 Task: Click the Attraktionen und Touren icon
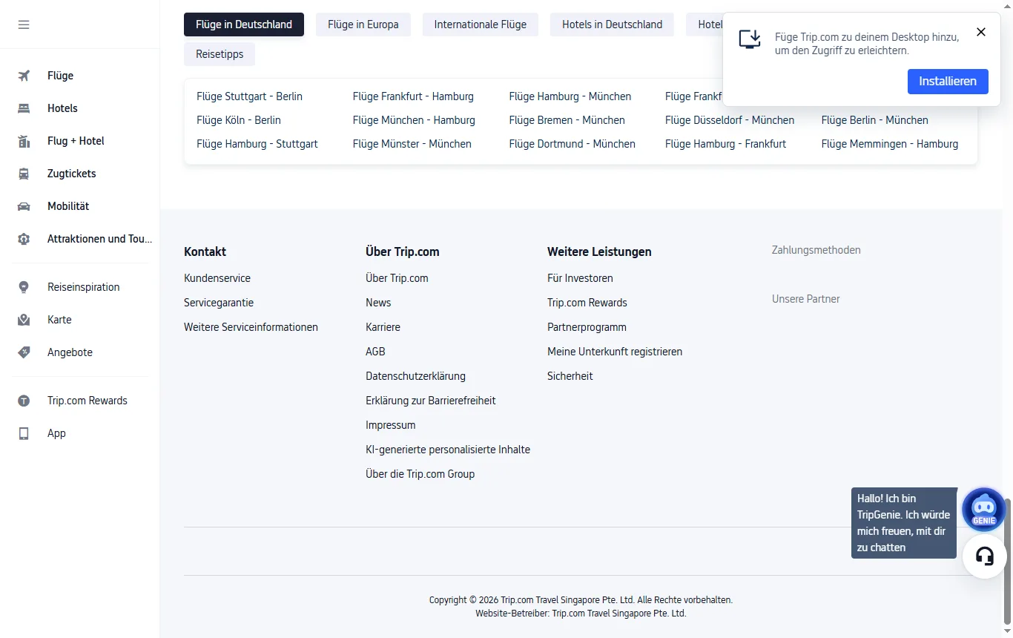coord(24,239)
